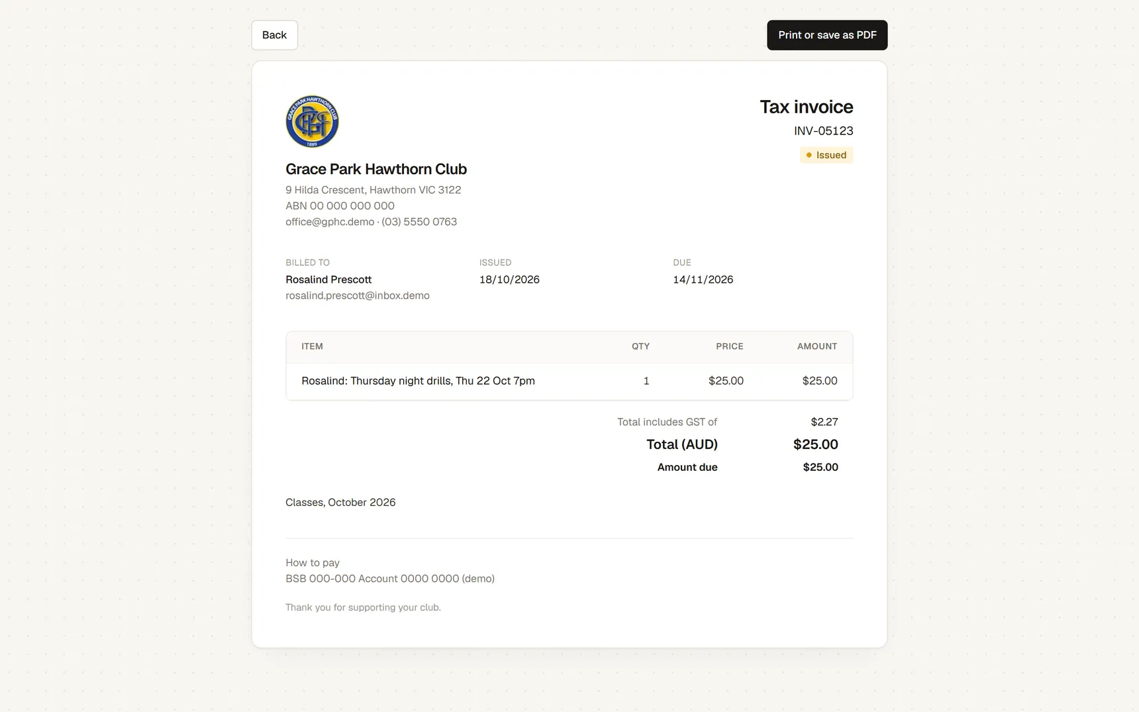
Task: Click the How to pay heading
Action: [x=313, y=562]
